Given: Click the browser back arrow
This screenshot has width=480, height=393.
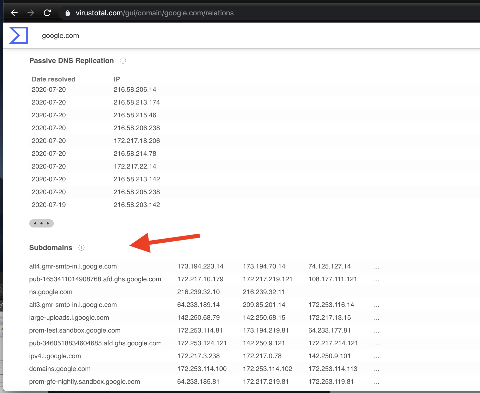Looking at the screenshot, I should point(14,13).
